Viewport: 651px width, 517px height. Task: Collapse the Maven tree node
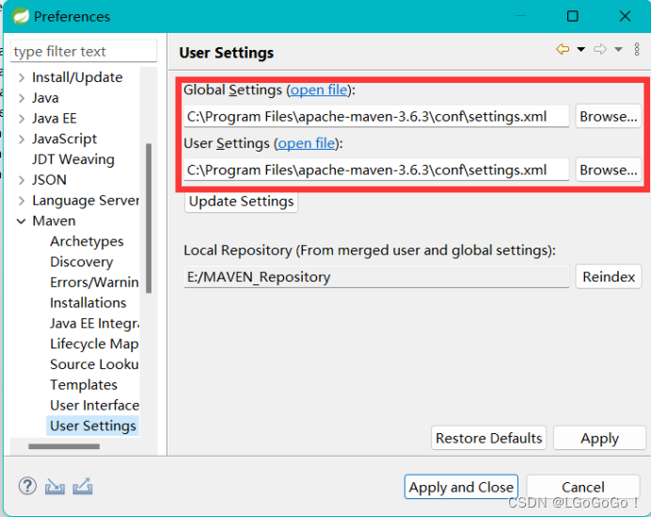(x=21, y=221)
